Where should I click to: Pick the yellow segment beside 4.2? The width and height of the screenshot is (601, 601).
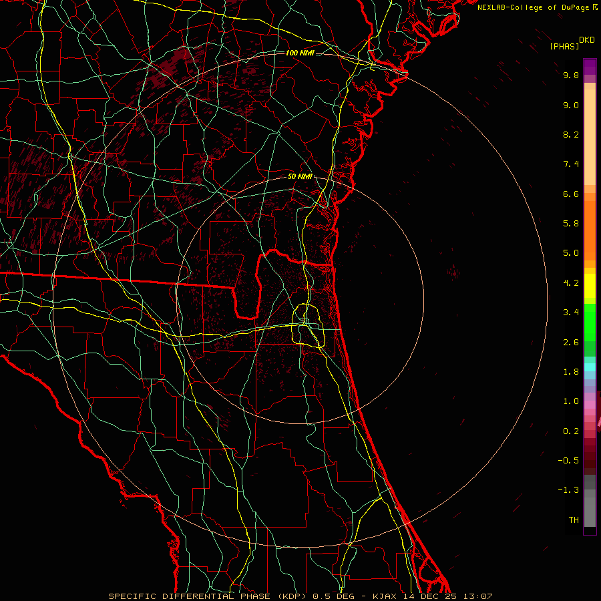[x=590, y=286]
